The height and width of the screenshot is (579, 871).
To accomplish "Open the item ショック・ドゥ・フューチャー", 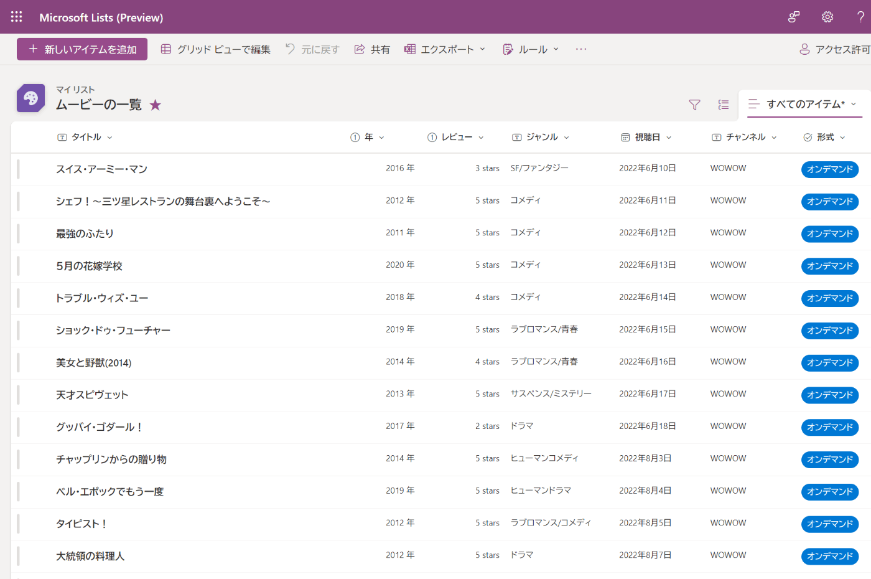I will pos(113,331).
